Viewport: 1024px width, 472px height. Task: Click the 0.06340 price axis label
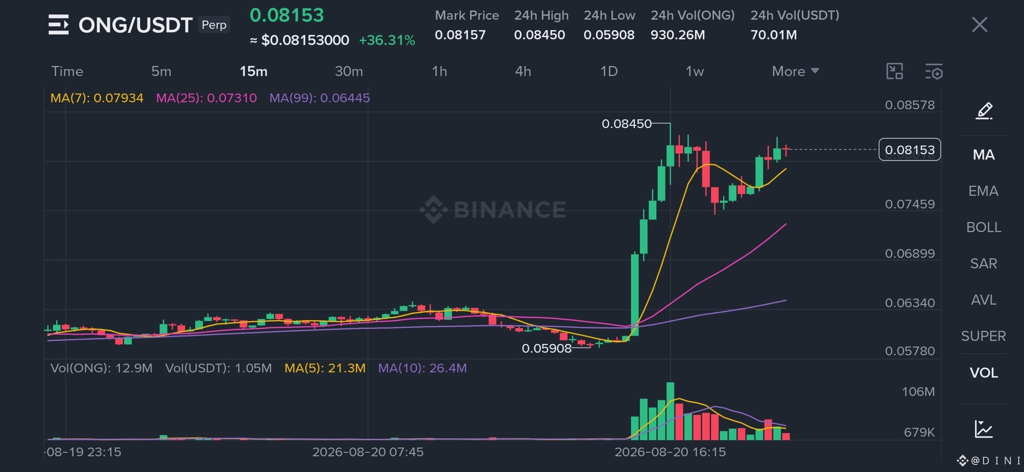tap(910, 303)
